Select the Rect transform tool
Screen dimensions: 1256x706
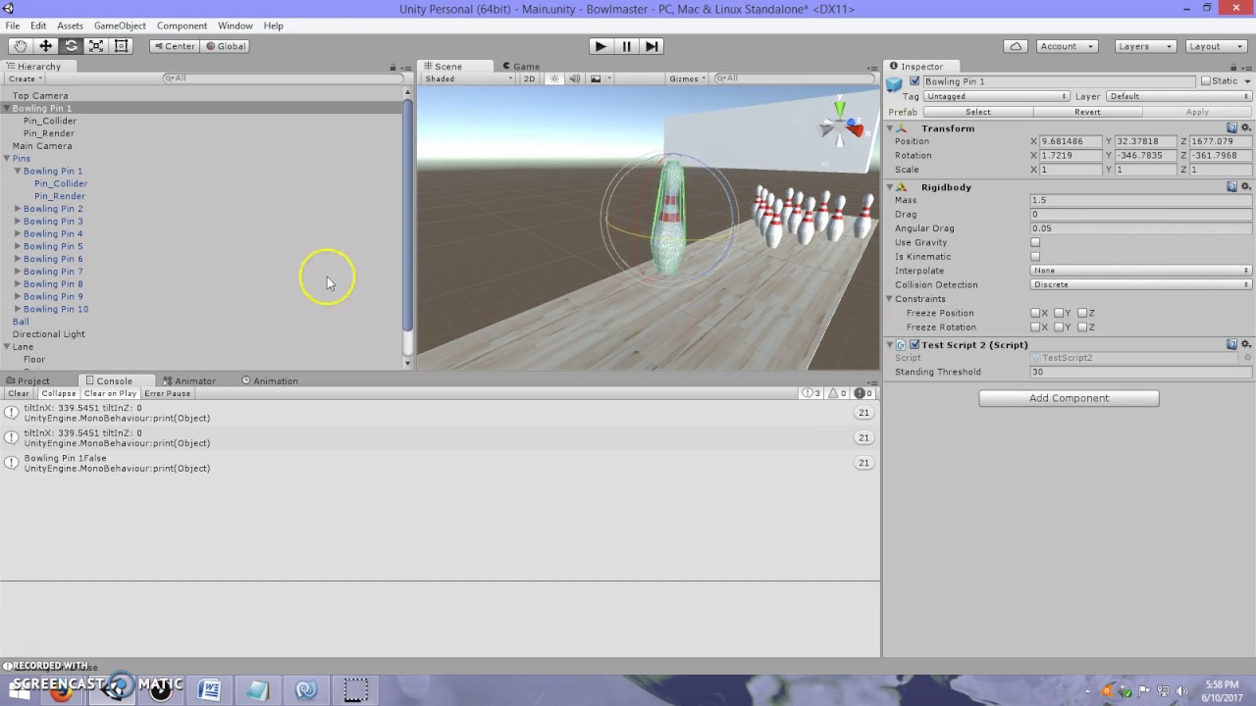pyautogui.click(x=122, y=46)
